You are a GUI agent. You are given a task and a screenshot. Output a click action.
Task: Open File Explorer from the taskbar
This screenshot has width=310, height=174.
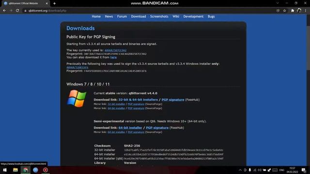coord(15,170)
